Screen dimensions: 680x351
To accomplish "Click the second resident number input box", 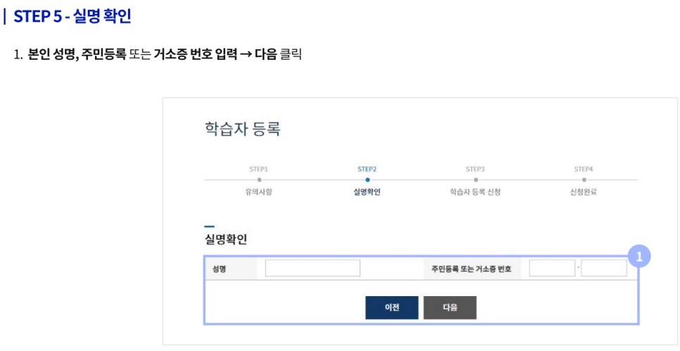I will click(x=604, y=269).
